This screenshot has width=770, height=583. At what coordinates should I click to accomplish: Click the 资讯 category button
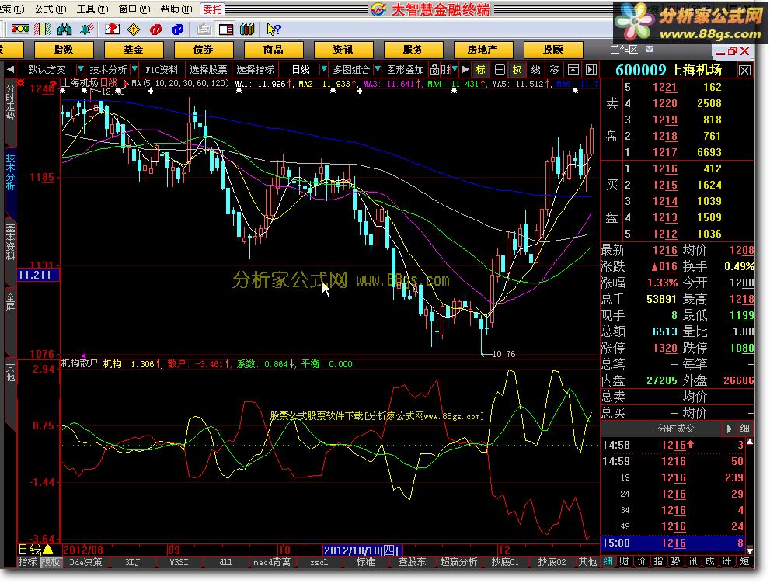click(x=343, y=50)
